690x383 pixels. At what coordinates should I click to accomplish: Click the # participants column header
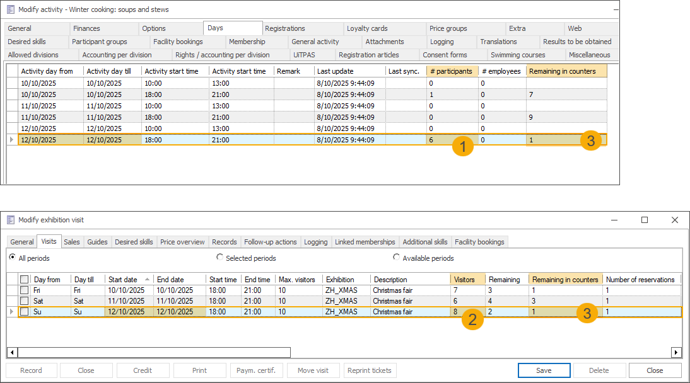tap(451, 71)
